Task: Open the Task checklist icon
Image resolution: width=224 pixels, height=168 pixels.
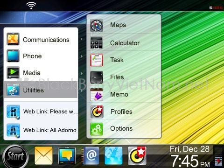Action: (x=97, y=60)
